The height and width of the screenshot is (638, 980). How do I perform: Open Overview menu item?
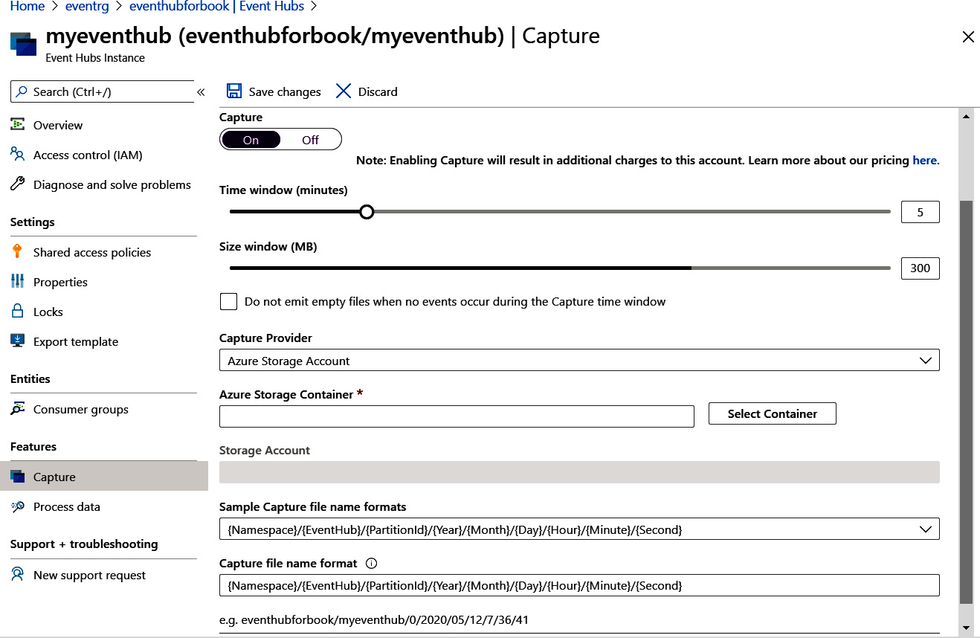click(x=58, y=125)
